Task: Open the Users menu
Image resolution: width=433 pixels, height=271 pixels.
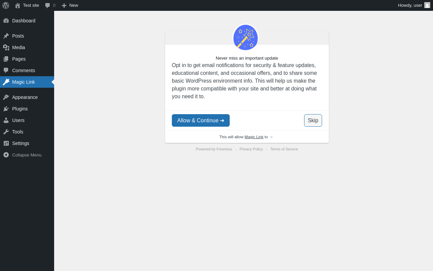Action: (x=27, y=120)
